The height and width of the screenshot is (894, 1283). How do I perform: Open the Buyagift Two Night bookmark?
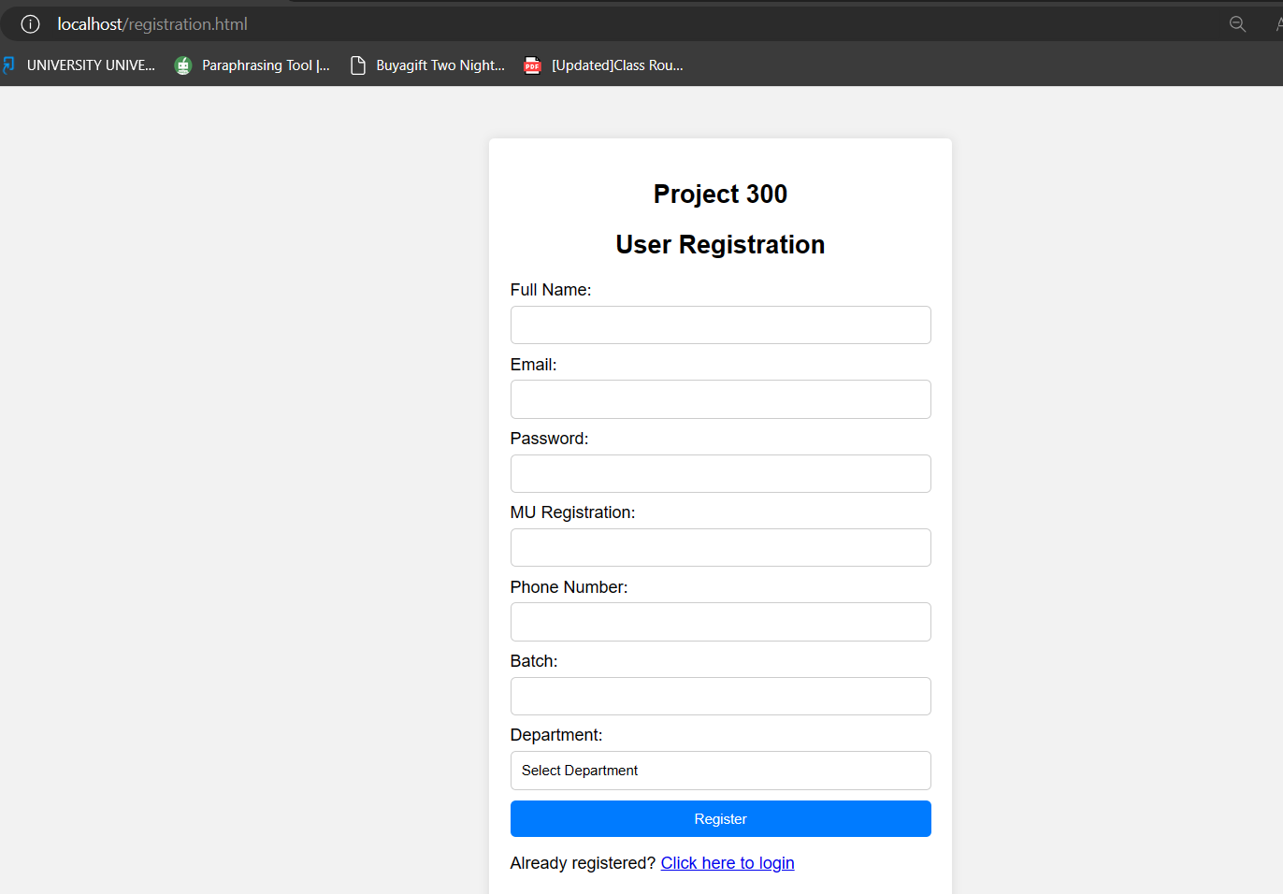(x=427, y=65)
